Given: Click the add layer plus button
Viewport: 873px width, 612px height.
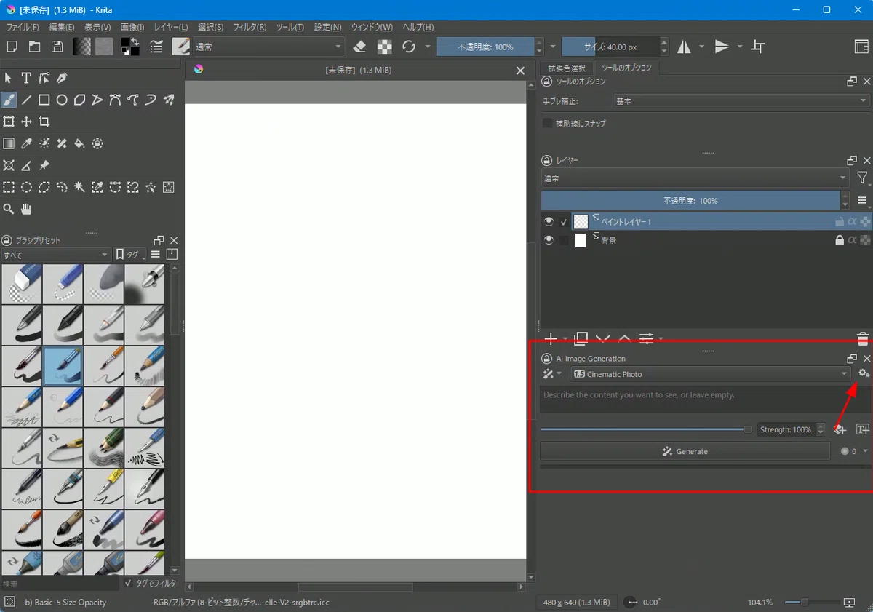Looking at the screenshot, I should tap(551, 338).
